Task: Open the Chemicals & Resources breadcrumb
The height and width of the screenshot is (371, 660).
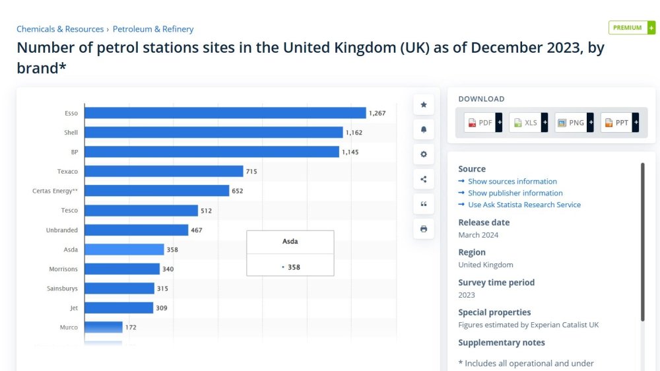Action: (60, 29)
